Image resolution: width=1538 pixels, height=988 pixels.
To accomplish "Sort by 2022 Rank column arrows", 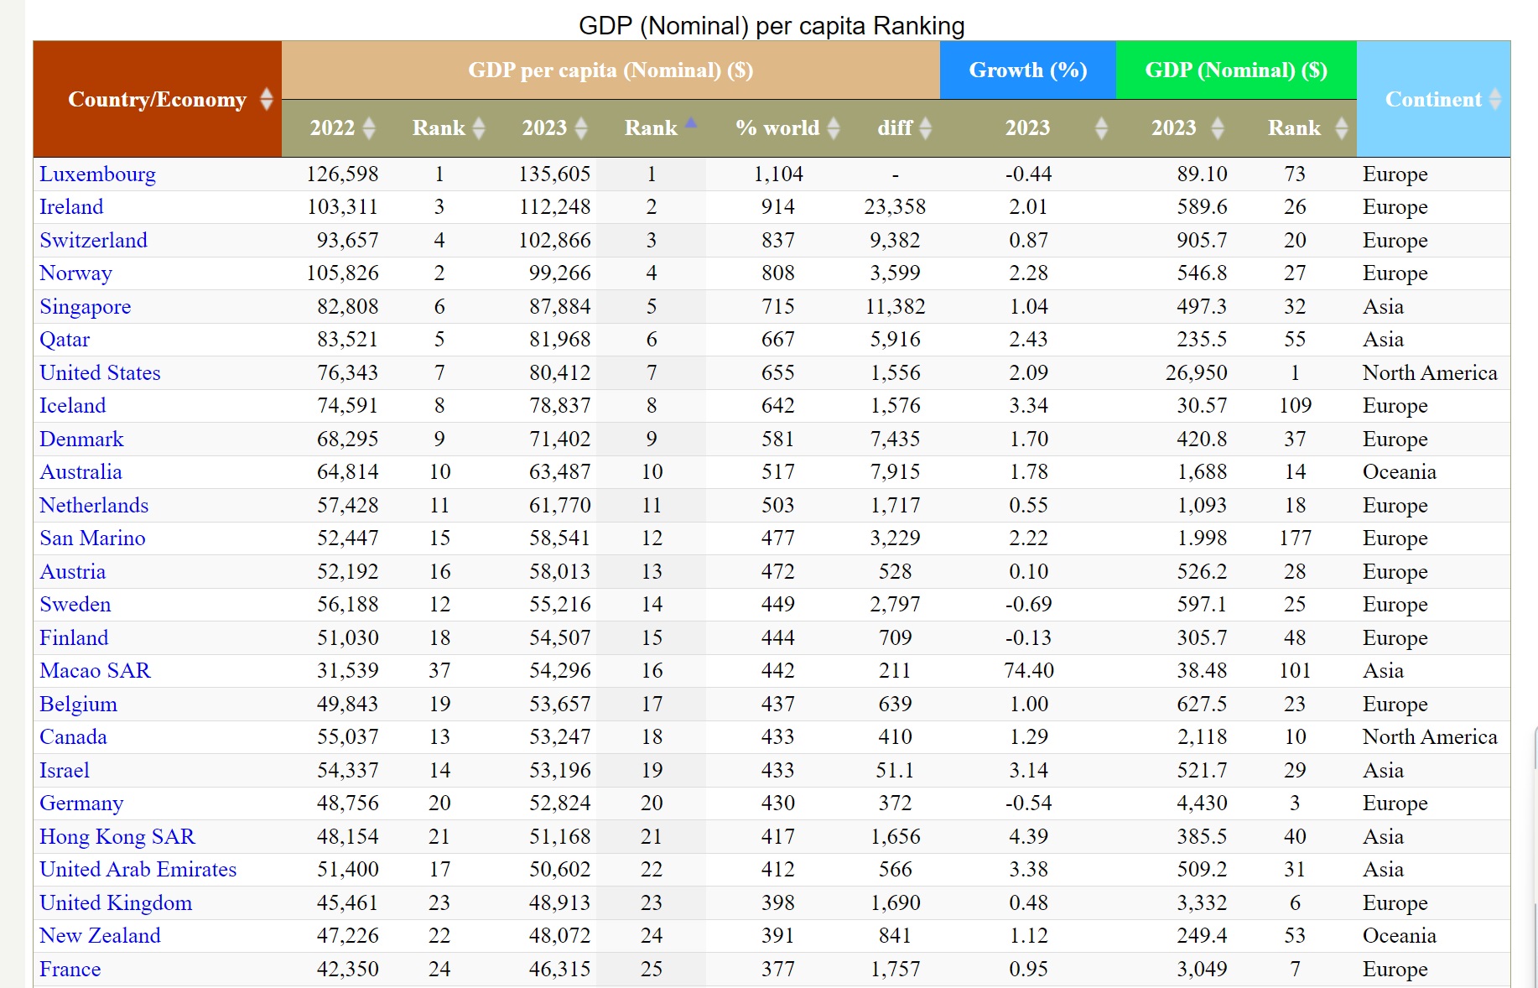I will click(x=479, y=128).
